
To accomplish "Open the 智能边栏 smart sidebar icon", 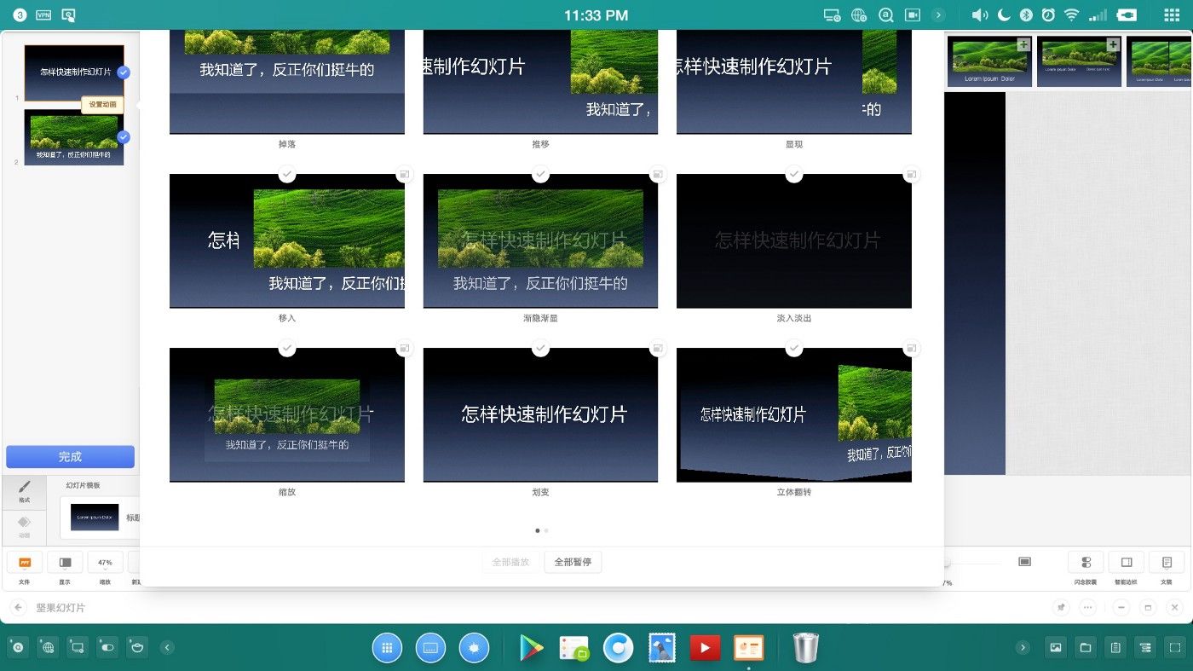I will pyautogui.click(x=1127, y=563).
